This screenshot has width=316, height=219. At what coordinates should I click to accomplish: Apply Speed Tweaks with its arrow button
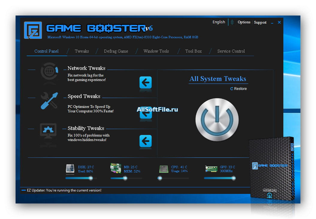pyautogui.click(x=146, y=113)
